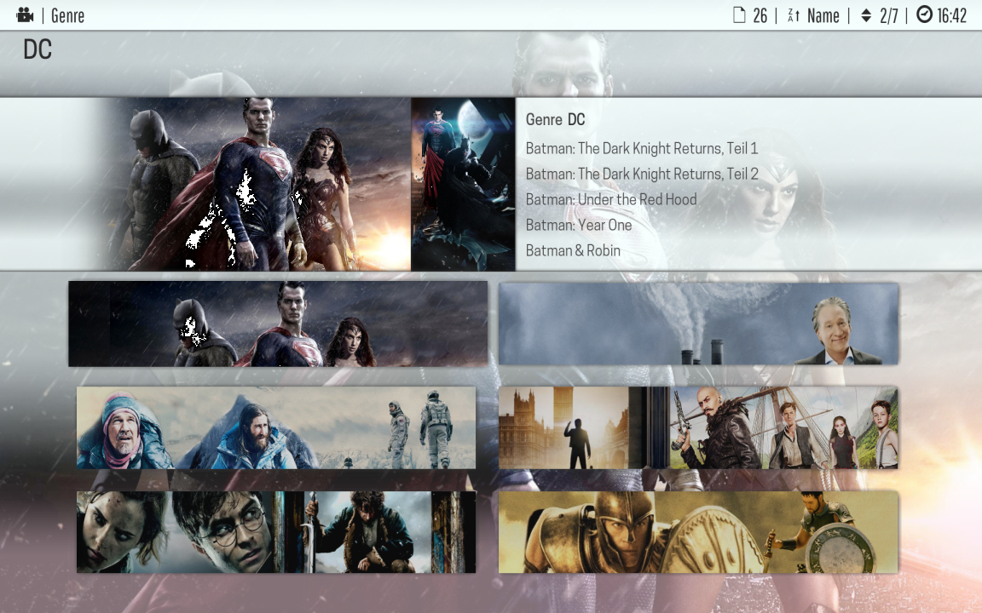Open the Genre breadcrumb label
This screenshot has width=982, height=613.
[67, 15]
